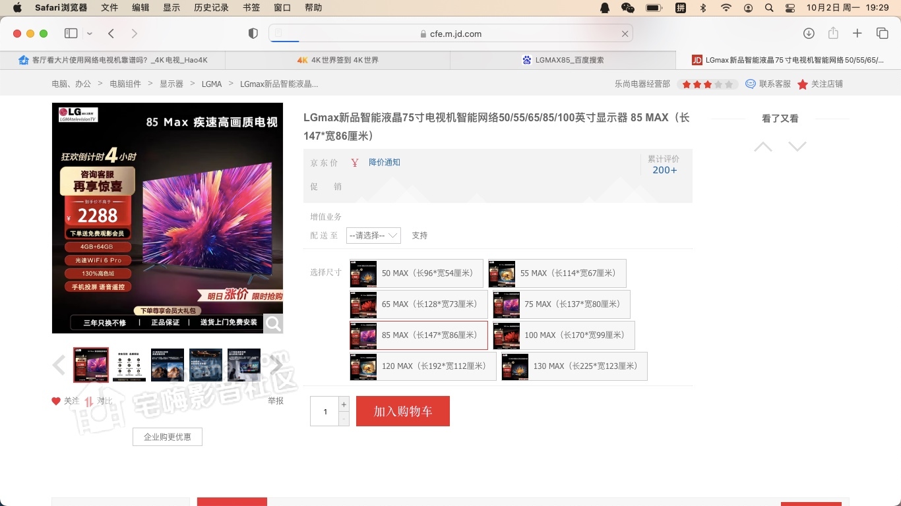Open the 编辑 menu
This screenshot has width=901, height=506.
[140, 8]
